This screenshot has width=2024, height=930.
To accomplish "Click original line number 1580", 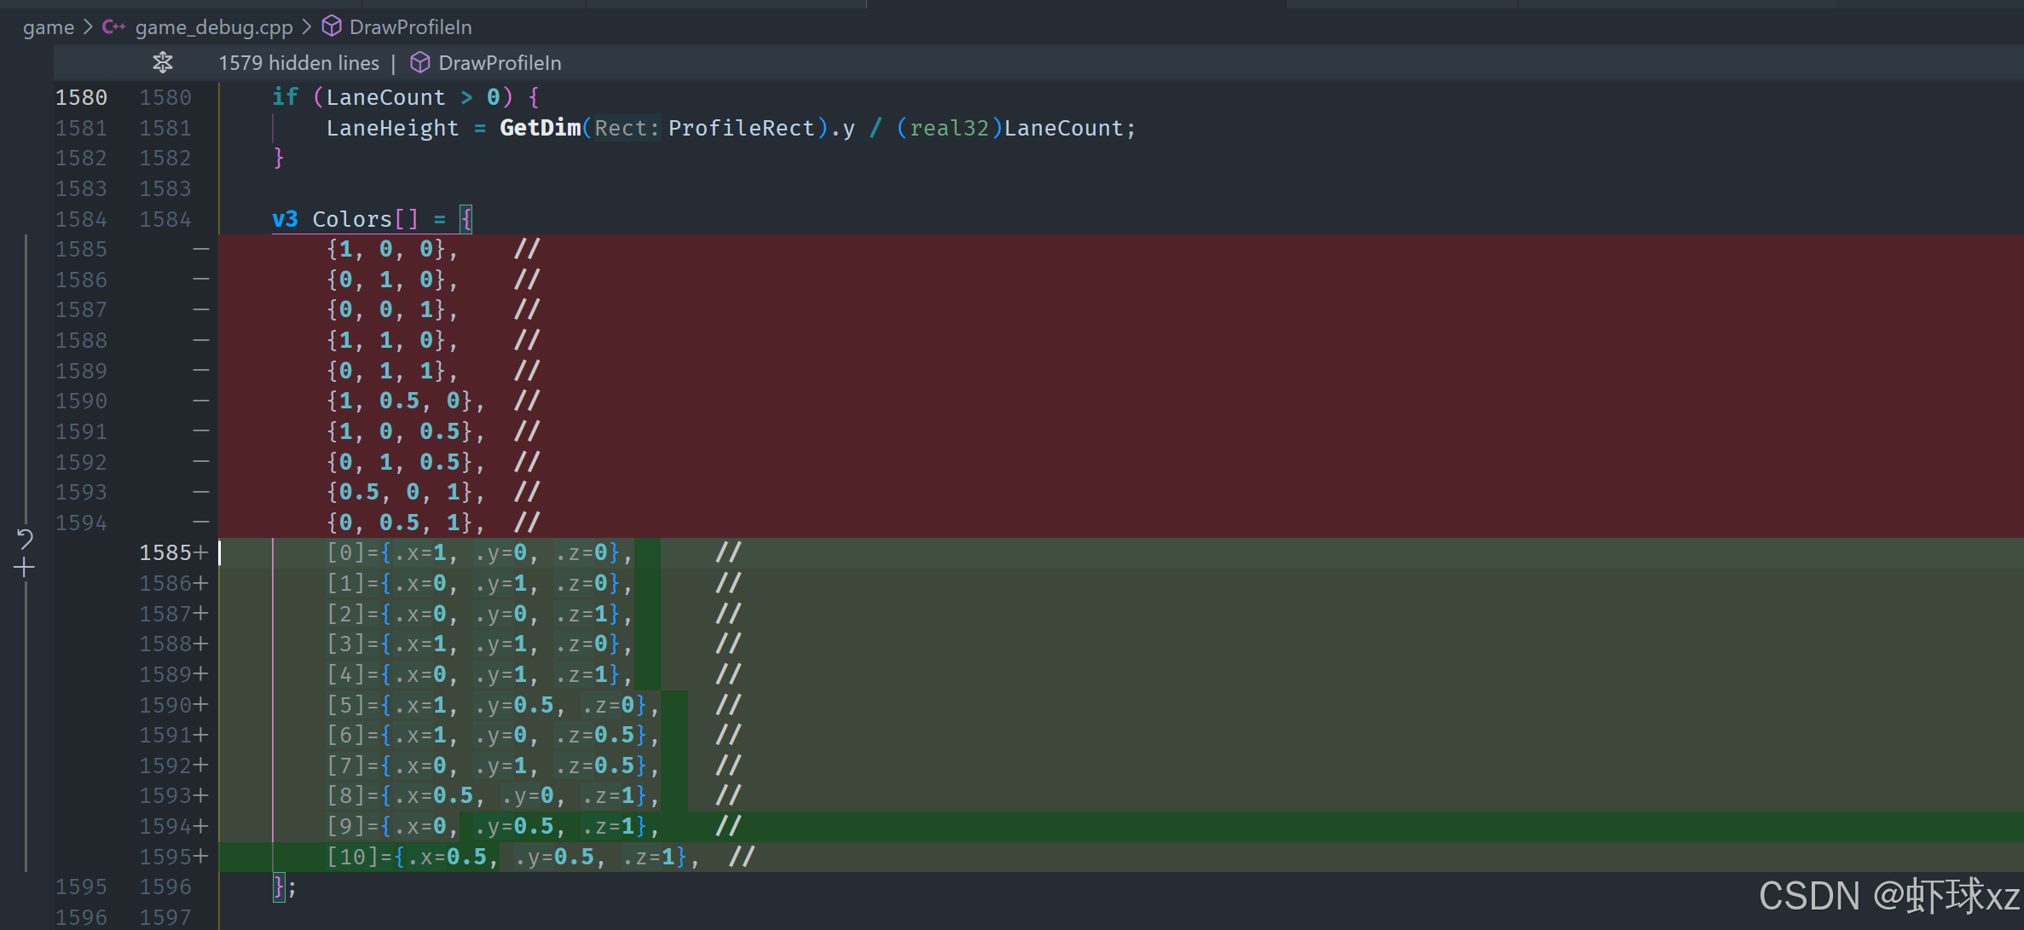I will coord(81,97).
